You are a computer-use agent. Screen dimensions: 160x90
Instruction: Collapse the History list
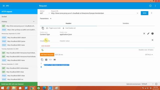[x=34, y=22]
